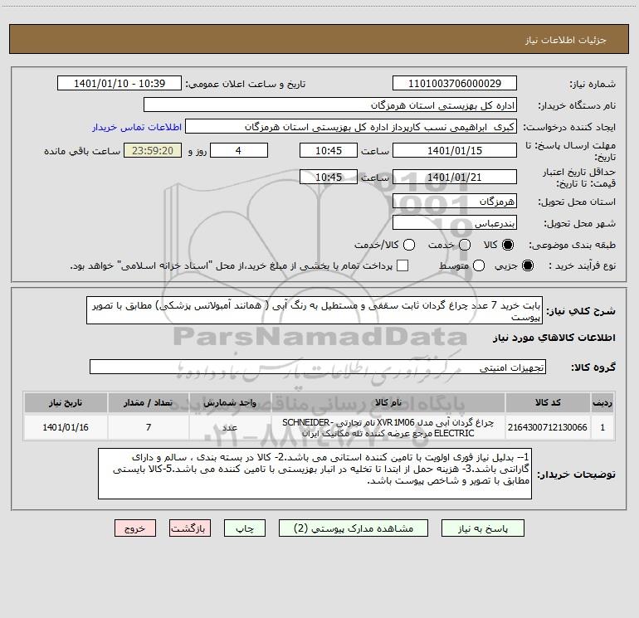Image resolution: width=639 pixels, height=618 pixels.
Task: Click product code 2164300712130066 cell
Action: click(548, 427)
